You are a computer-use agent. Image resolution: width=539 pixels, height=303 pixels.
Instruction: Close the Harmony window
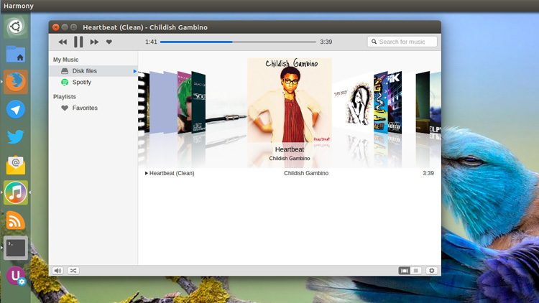click(55, 27)
